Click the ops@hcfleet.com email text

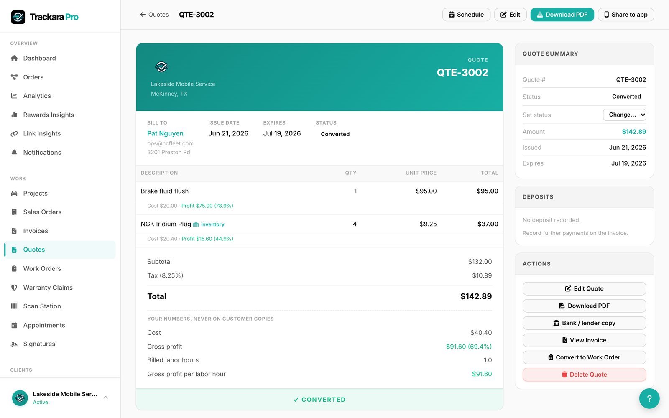170,143
